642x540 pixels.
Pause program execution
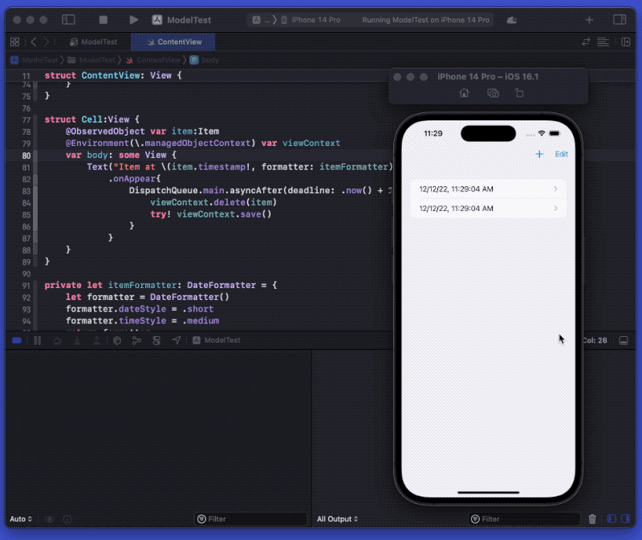coord(37,340)
